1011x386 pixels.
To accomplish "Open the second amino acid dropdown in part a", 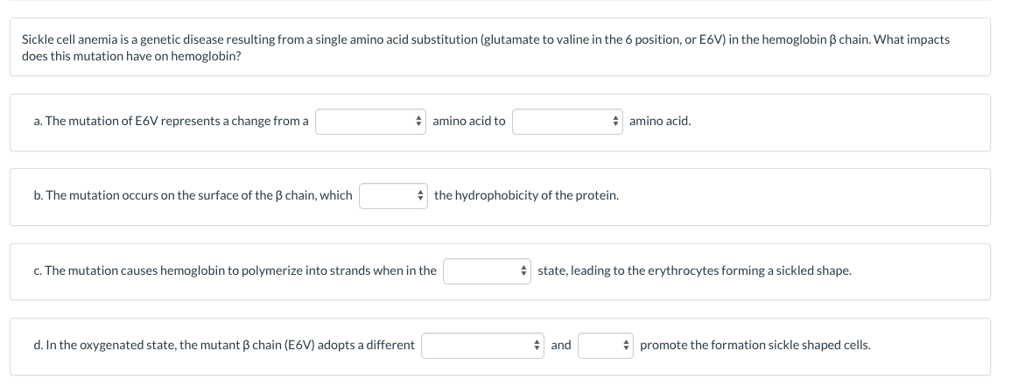I will [x=567, y=121].
